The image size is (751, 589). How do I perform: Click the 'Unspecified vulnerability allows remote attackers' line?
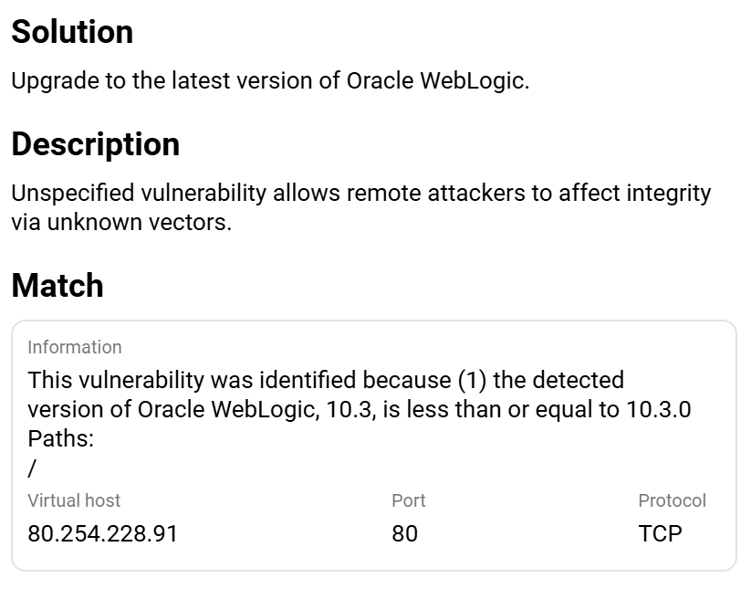pyautogui.click(x=360, y=194)
